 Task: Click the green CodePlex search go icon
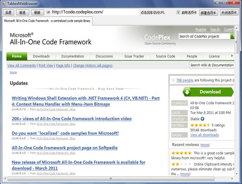(232, 36)
